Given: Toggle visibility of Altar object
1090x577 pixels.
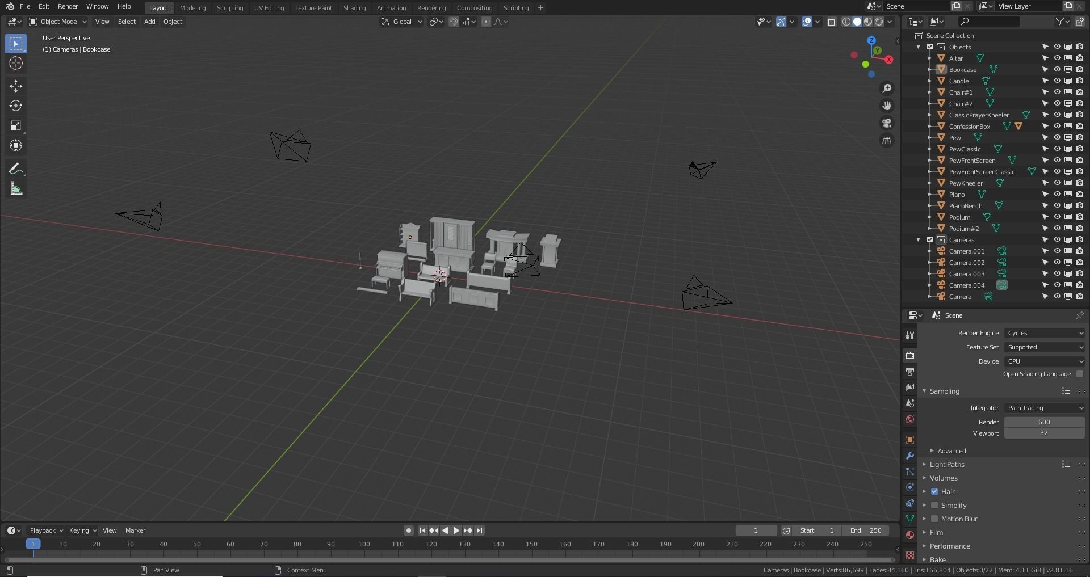Looking at the screenshot, I should point(1057,58).
